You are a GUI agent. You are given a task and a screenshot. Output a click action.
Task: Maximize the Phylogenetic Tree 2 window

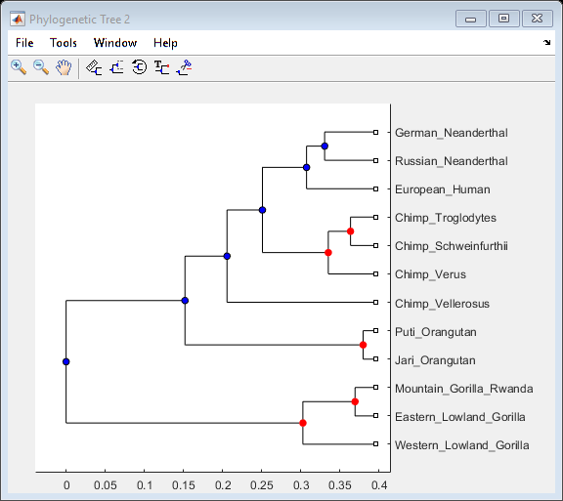click(x=503, y=19)
